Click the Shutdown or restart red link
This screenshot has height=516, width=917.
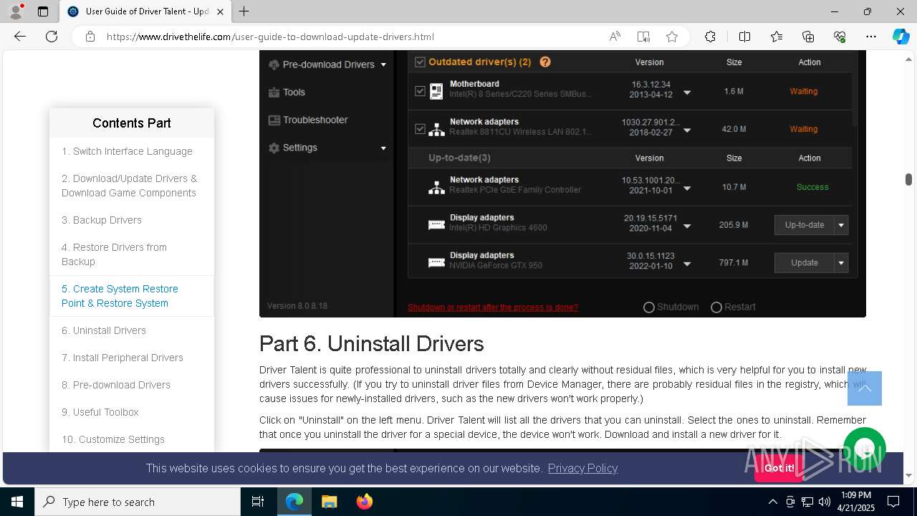click(x=493, y=307)
